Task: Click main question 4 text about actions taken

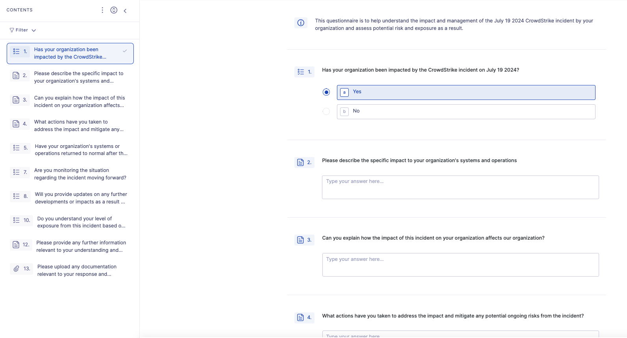Action: 453,316
